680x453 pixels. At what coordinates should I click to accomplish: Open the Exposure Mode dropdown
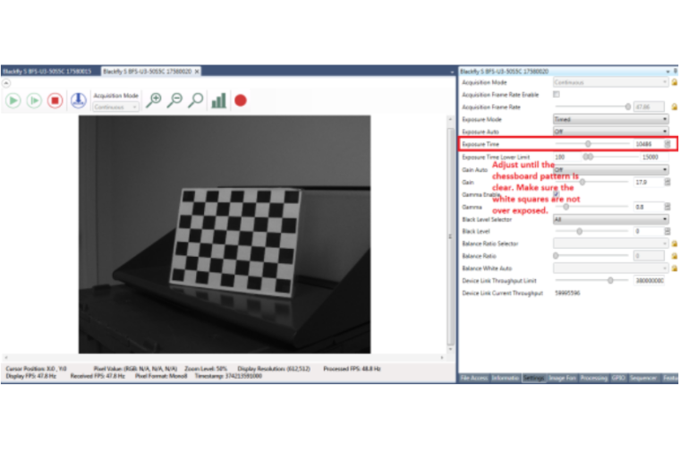(610, 119)
